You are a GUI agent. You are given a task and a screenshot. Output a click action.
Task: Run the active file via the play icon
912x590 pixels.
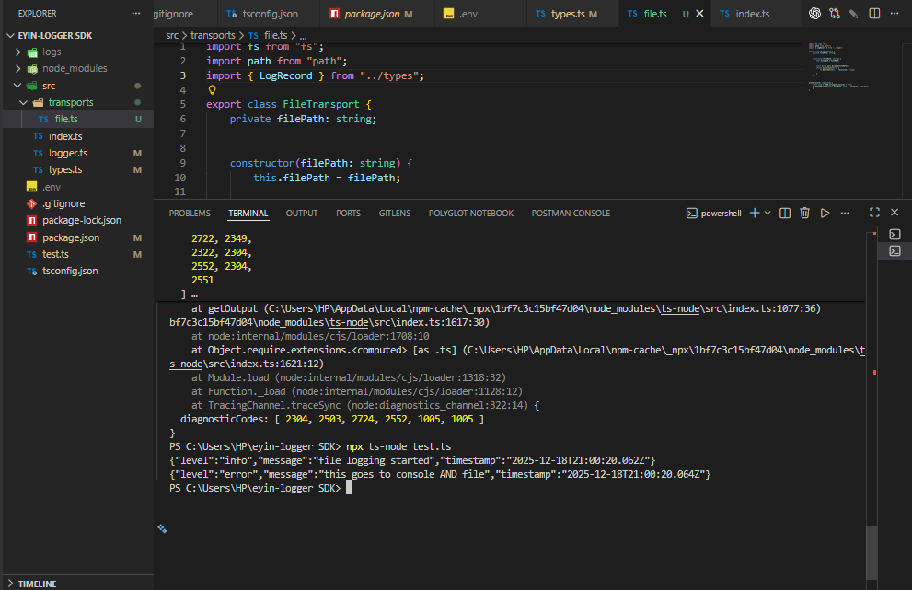click(824, 212)
